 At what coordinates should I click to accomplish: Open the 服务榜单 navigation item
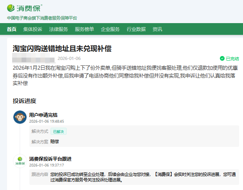(84, 29)
